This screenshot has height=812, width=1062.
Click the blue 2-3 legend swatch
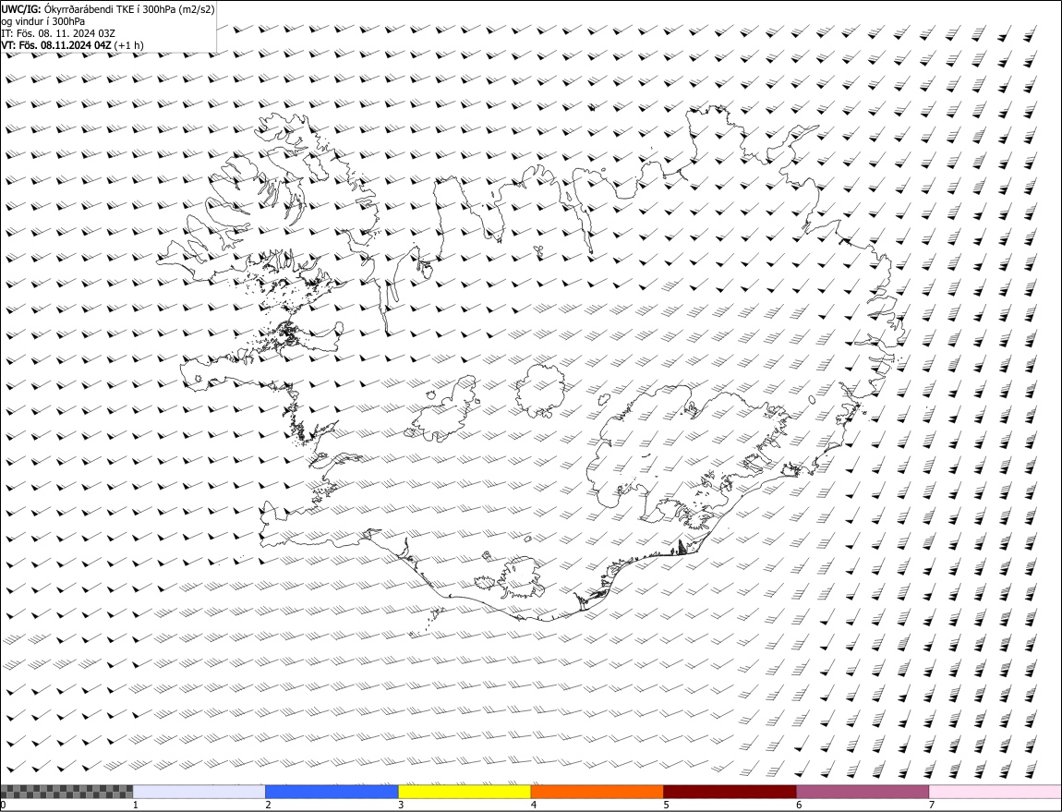pyautogui.click(x=332, y=792)
